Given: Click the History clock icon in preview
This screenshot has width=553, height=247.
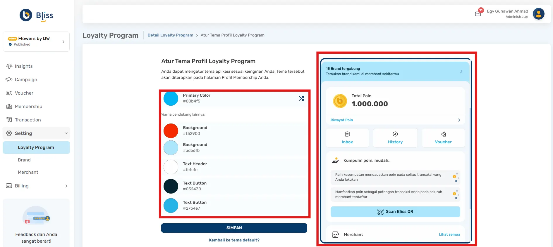Looking at the screenshot, I should coord(395,134).
